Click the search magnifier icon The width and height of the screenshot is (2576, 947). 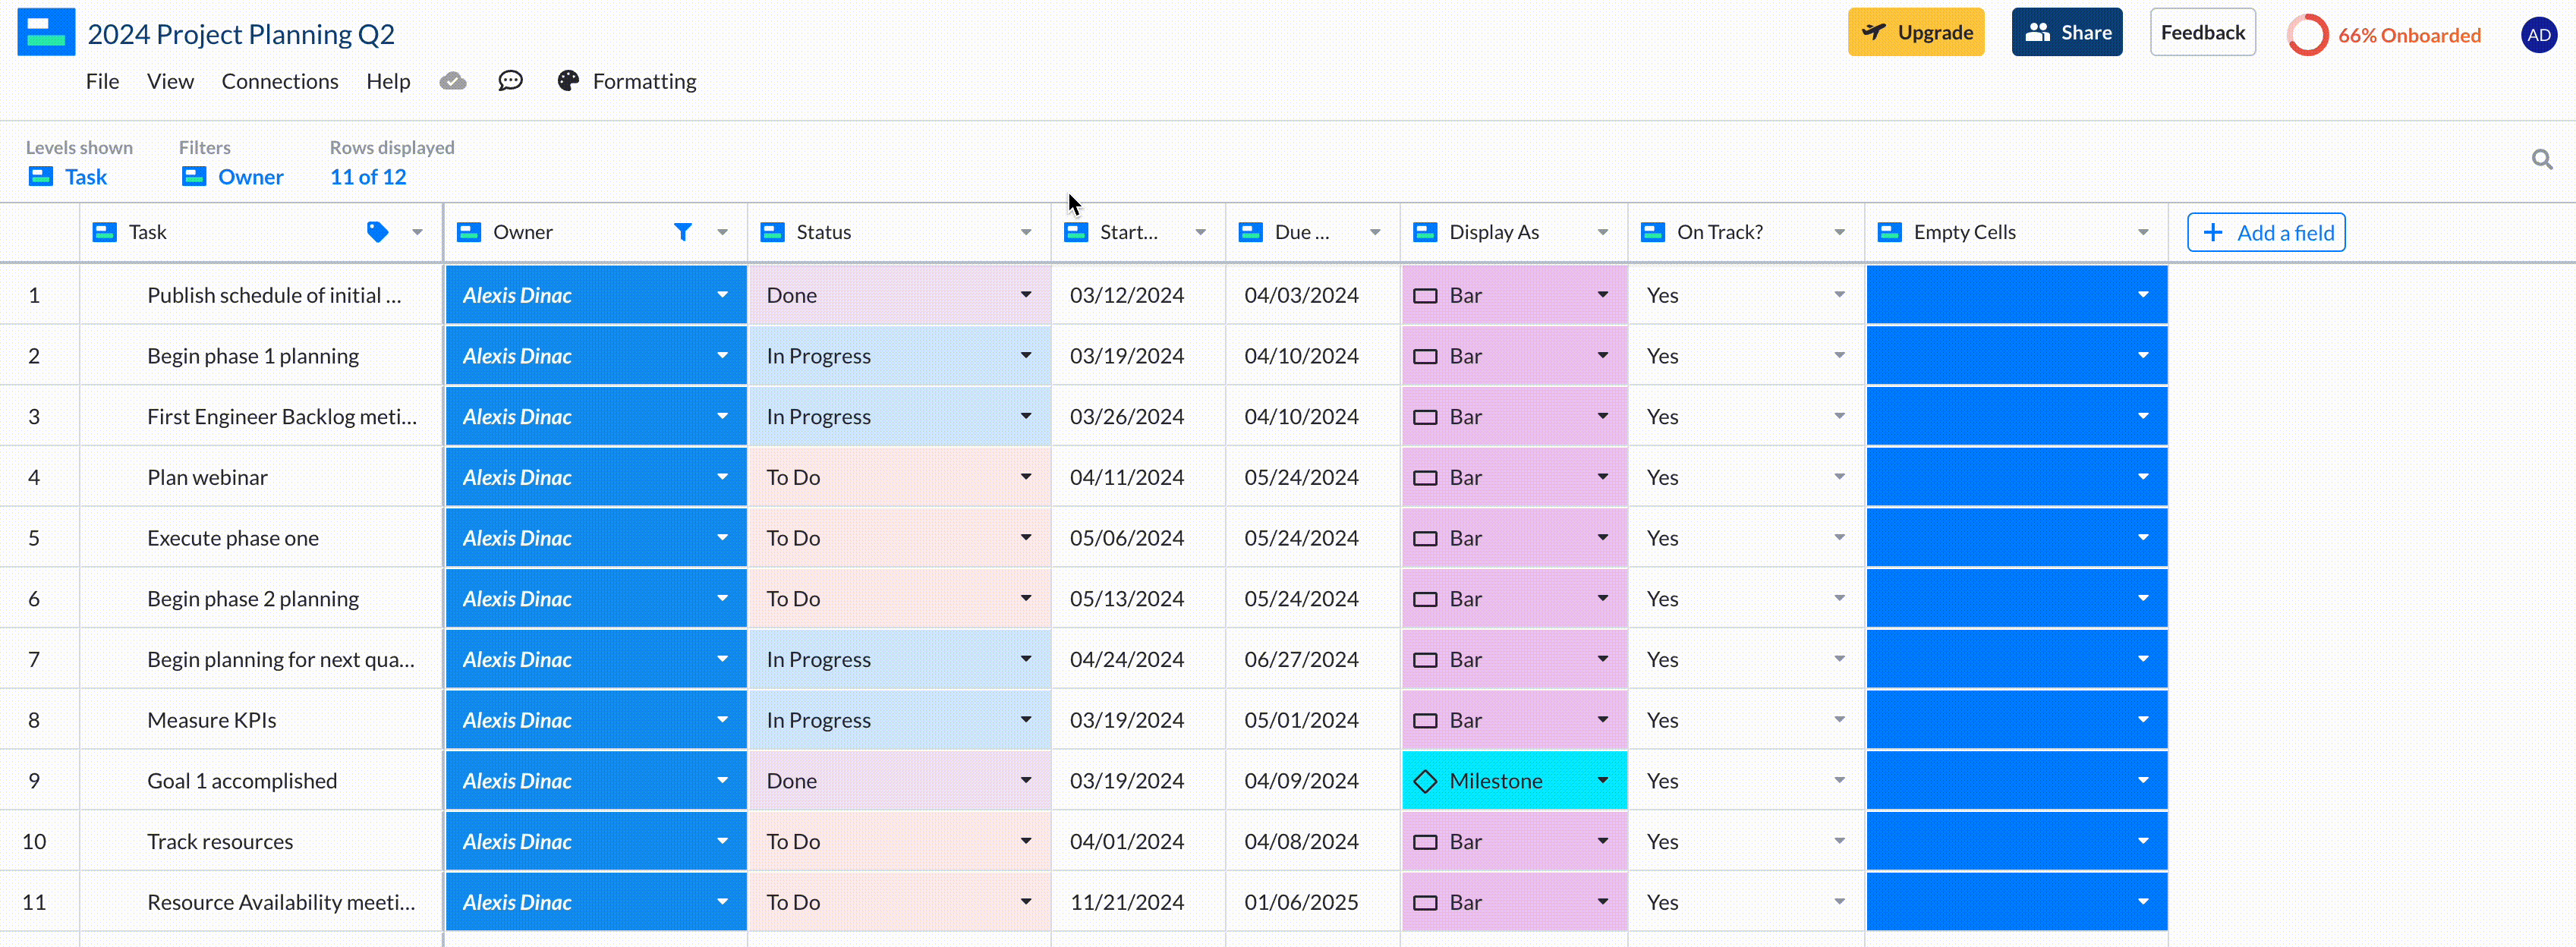coord(2542,159)
